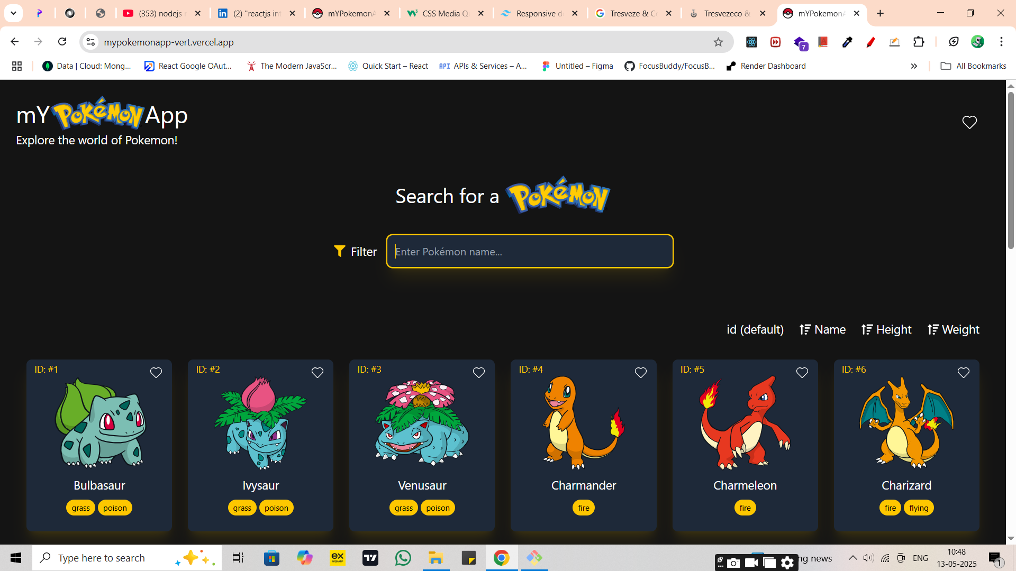Open Quick Start – React bookmark
1016x571 pixels.
(388, 66)
